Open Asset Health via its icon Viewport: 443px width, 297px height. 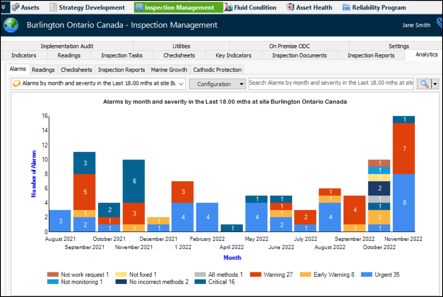(290, 7)
